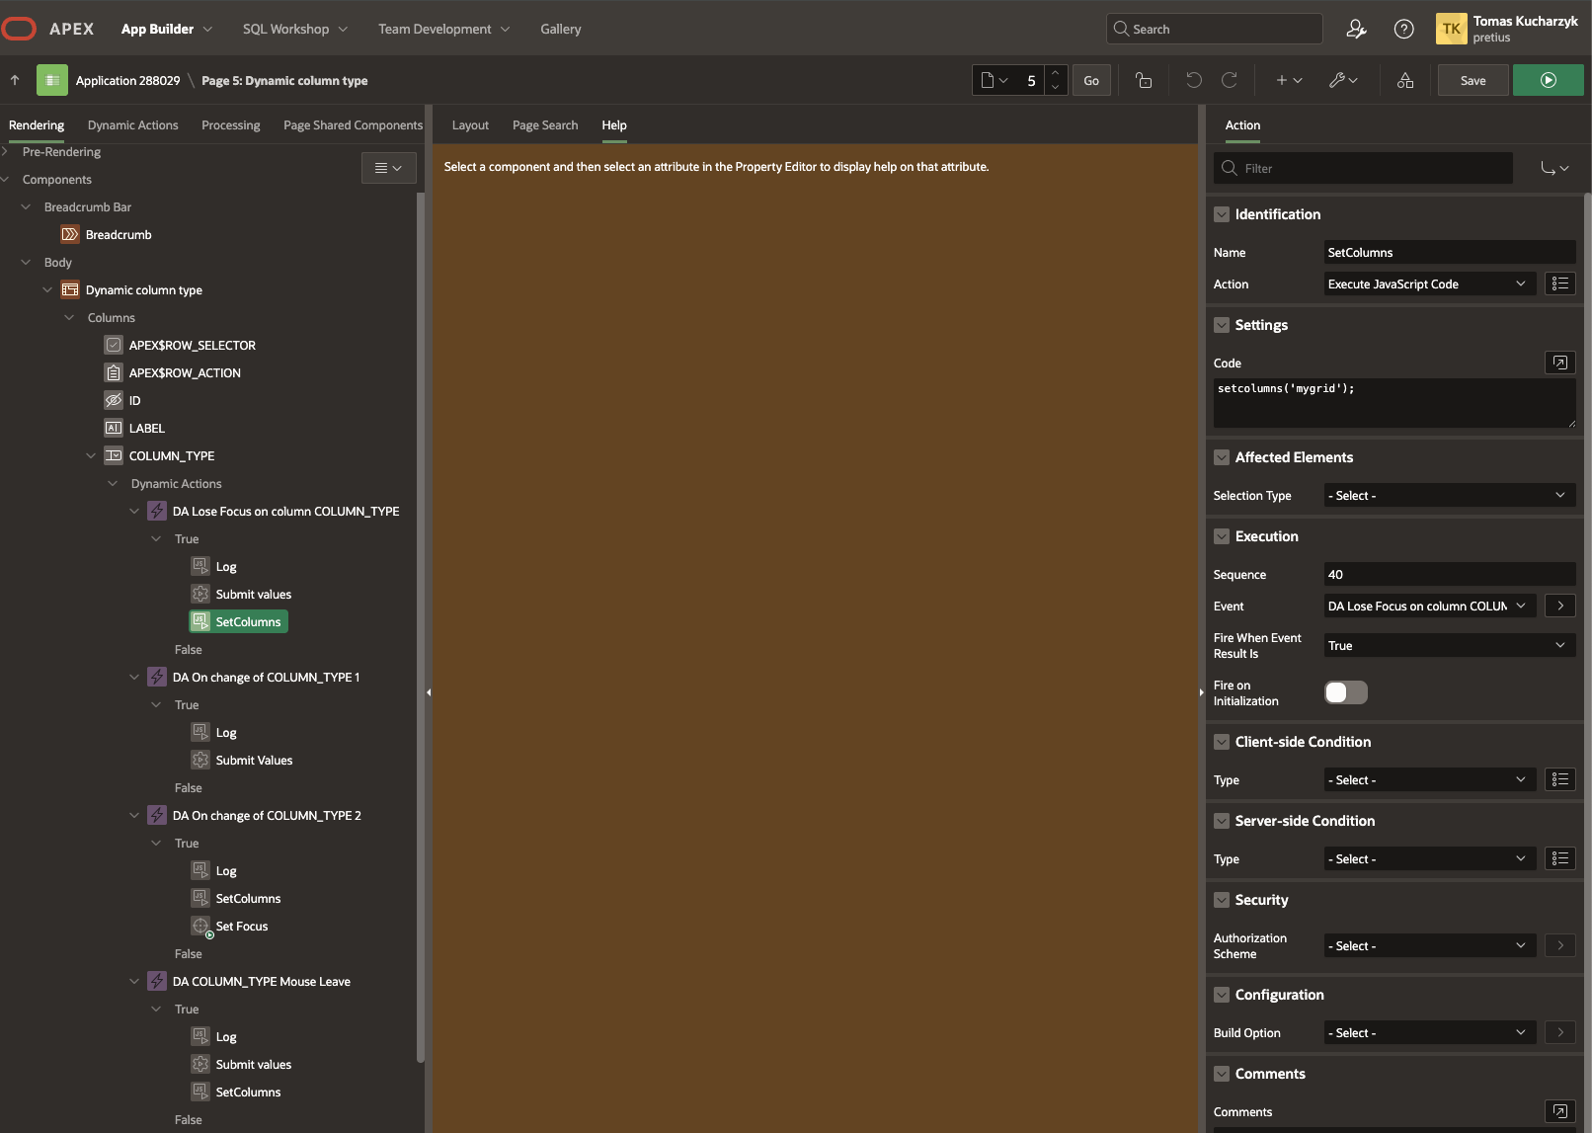Open the Selection Type dropdown
Image resolution: width=1592 pixels, height=1133 pixels.
coord(1448,496)
